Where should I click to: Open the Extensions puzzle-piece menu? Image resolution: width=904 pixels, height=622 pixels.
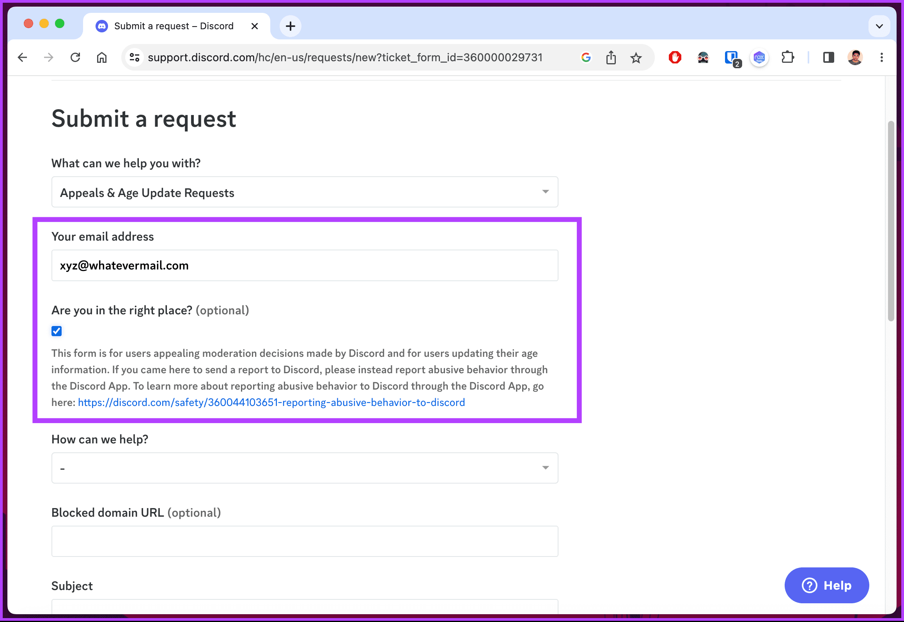[788, 58]
